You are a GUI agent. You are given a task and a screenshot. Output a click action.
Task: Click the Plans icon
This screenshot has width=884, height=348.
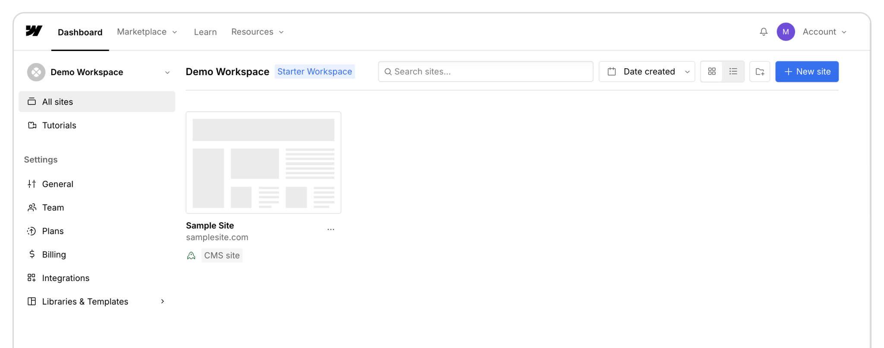(32, 231)
